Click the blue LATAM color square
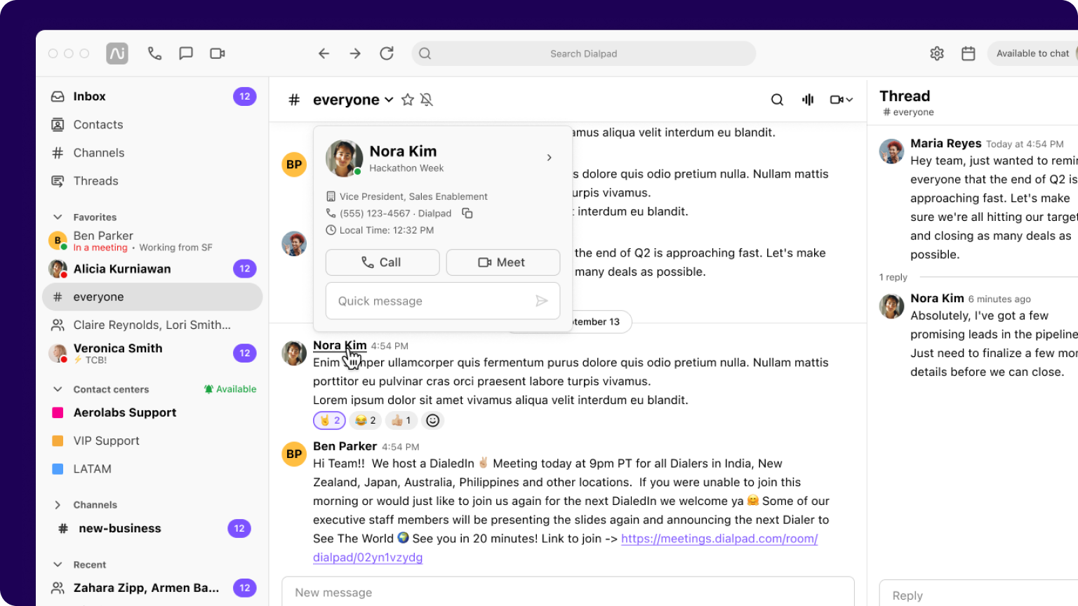Screen dimensions: 1078x606 (x=58, y=469)
